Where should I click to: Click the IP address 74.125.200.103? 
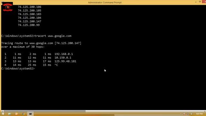click(x=29, y=14)
